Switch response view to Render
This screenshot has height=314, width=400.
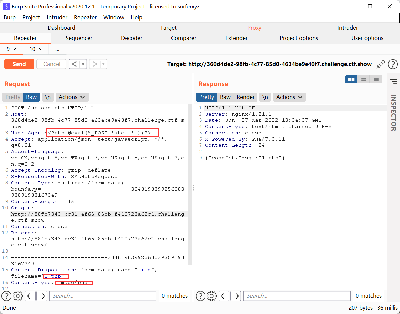coord(246,97)
